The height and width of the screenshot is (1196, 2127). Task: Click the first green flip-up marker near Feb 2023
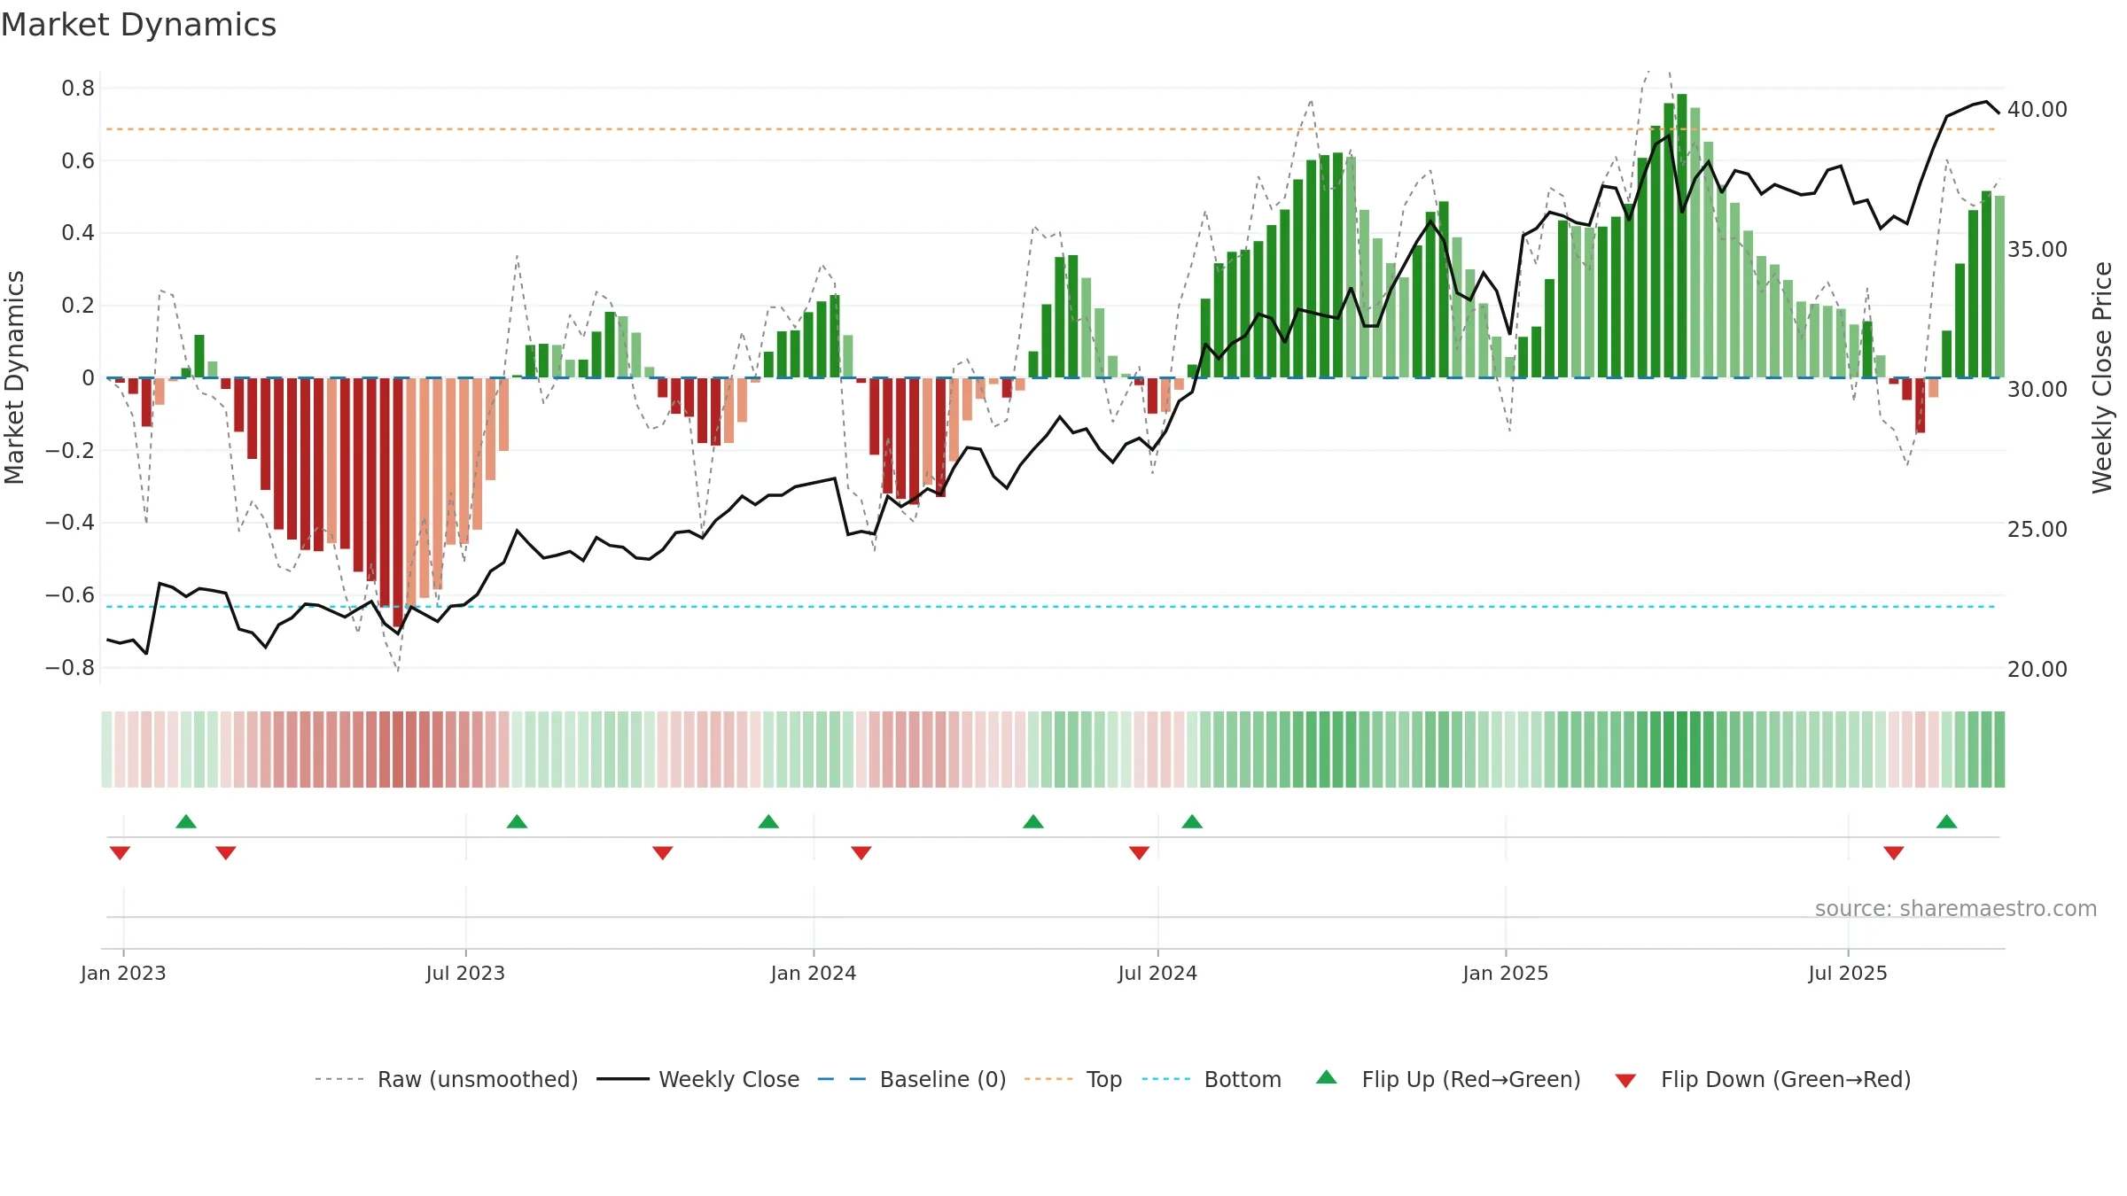tap(186, 821)
